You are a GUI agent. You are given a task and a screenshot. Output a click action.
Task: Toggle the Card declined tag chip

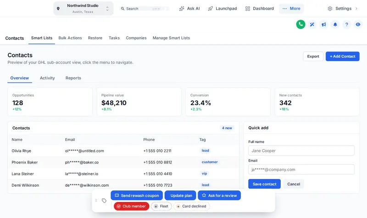(x=191, y=206)
